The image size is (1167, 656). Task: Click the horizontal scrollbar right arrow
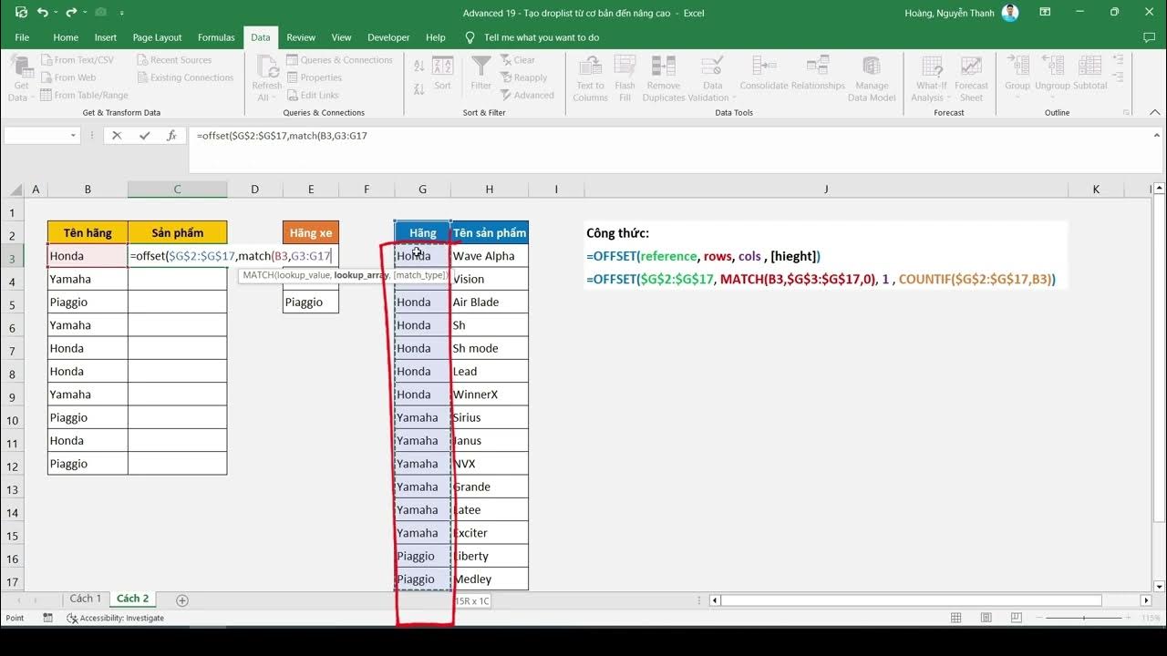pos(1146,600)
